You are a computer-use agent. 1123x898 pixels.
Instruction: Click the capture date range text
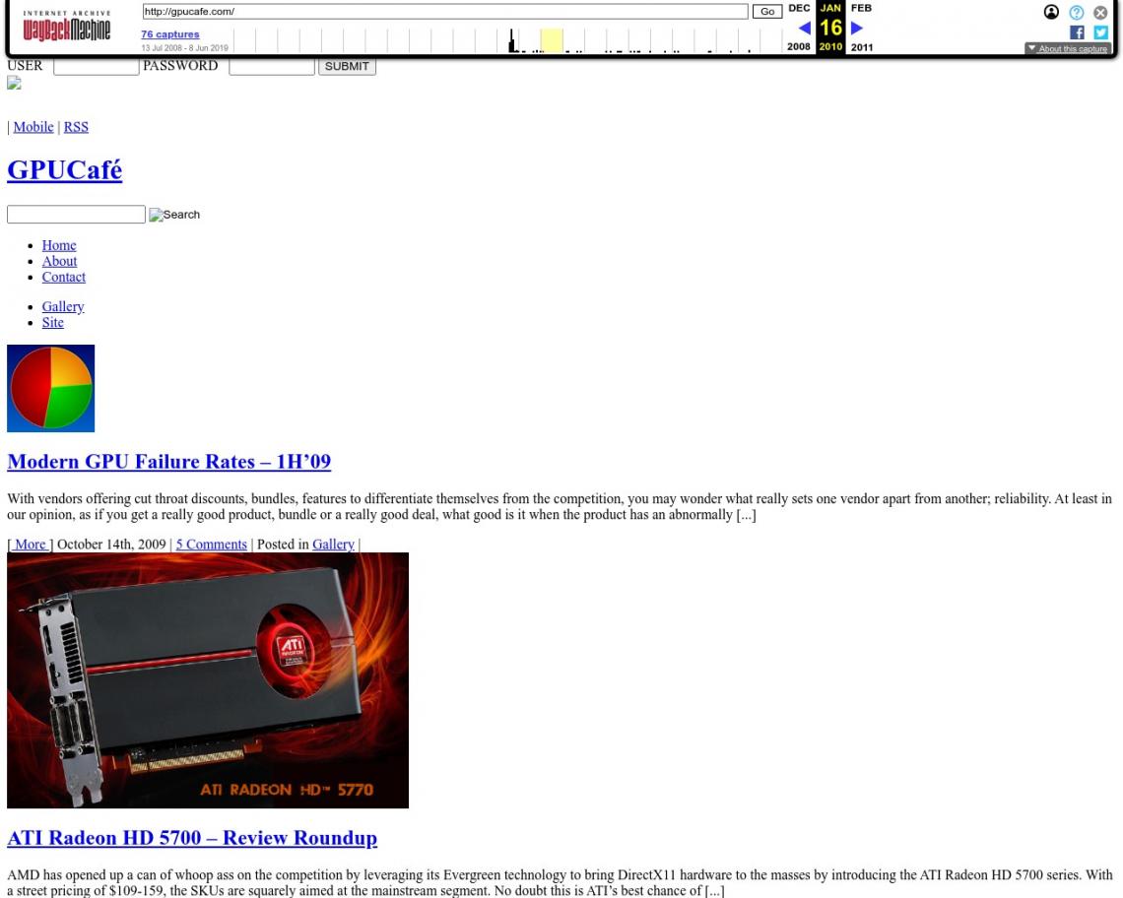[185, 48]
